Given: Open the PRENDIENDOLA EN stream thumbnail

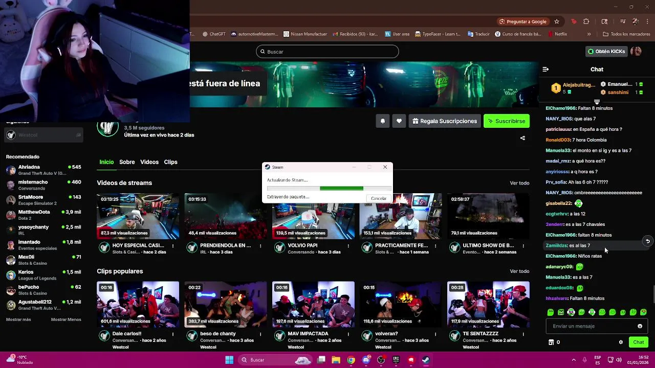Looking at the screenshot, I should pos(226,216).
